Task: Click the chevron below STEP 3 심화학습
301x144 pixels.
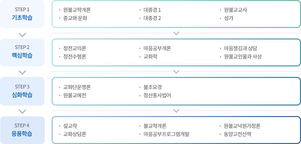Action: pos(22,111)
